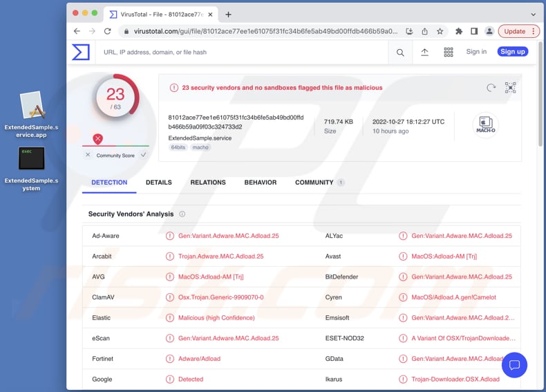546x392 pixels.
Task: Select ExtendedSample.service.app desktop icon
Action: pos(31,115)
